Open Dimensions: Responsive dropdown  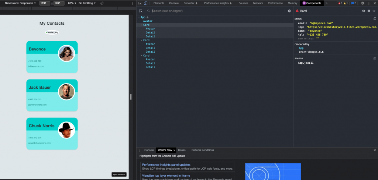[x=20, y=3]
